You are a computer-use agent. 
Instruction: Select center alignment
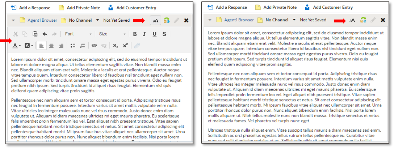[51, 46]
